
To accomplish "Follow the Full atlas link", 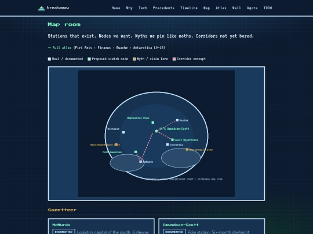I will point(60,48).
